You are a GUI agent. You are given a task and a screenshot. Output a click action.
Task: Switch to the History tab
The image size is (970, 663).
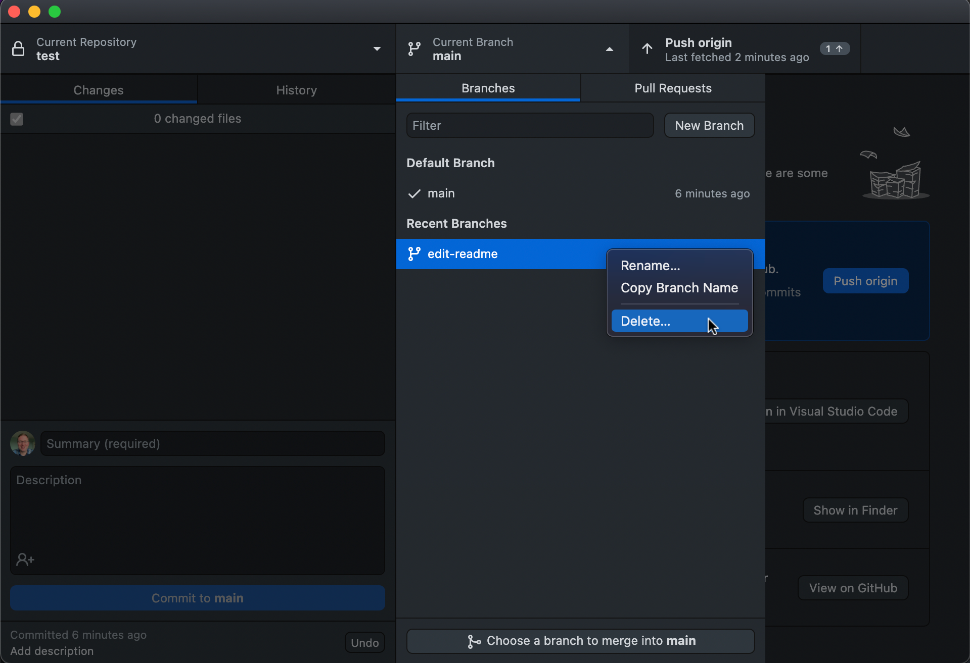point(296,90)
